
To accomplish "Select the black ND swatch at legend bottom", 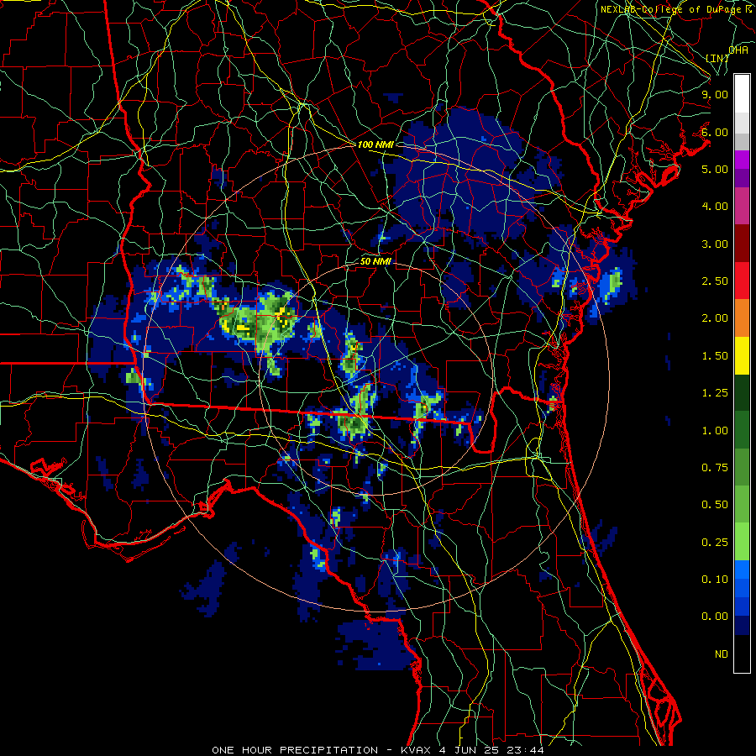I will (742, 654).
